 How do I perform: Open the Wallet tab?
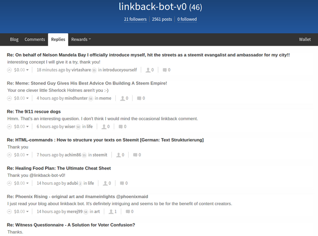pos(305,40)
